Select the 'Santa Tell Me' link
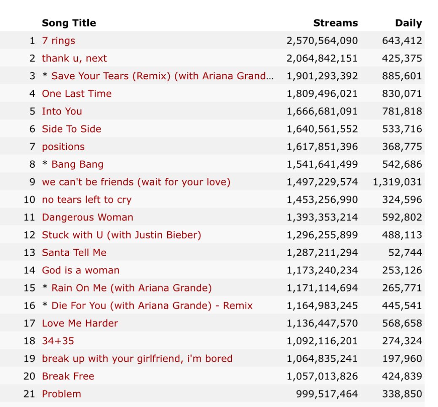The image size is (438, 407). pos(74,252)
